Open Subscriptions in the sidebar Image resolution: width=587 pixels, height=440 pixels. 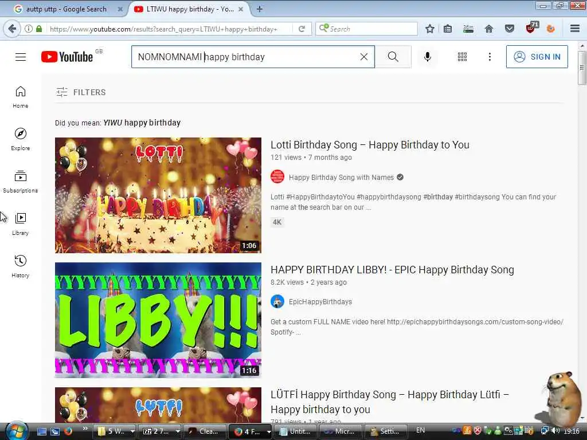click(x=21, y=182)
